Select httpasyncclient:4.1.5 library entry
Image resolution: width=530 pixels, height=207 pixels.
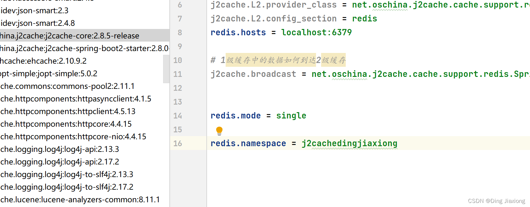pos(85,99)
